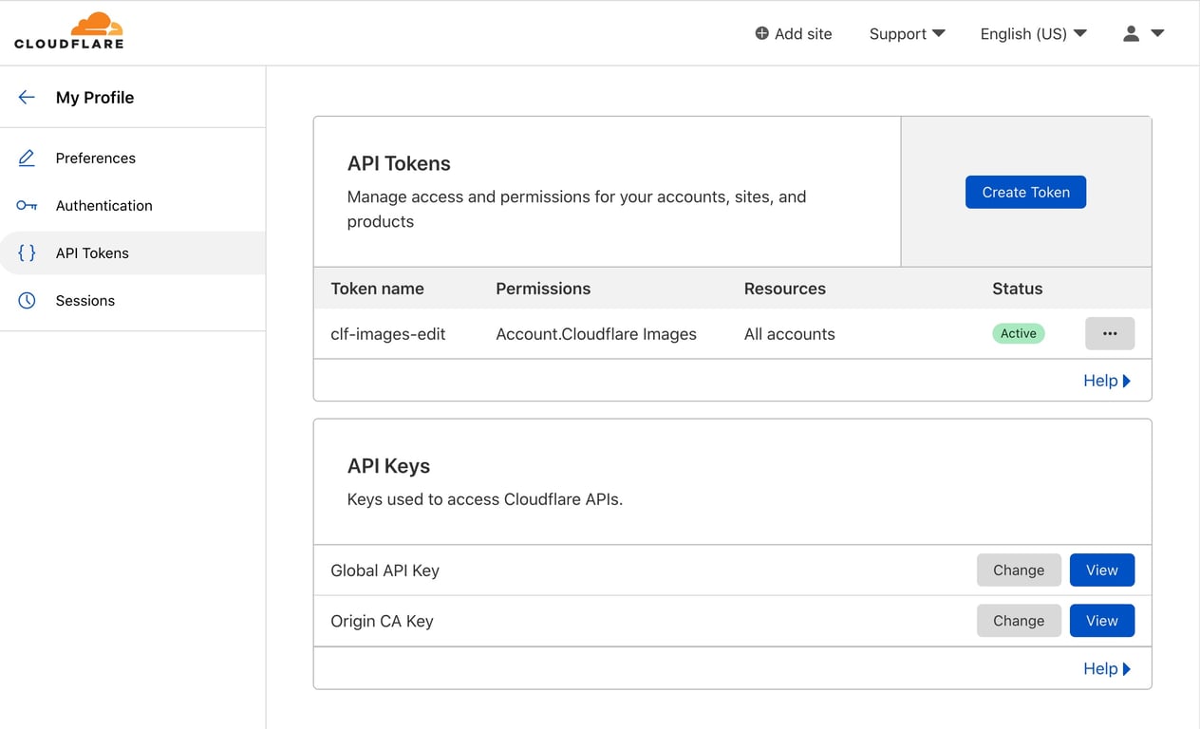1200x729 pixels.
Task: Go to Sessions in the sidebar
Action: point(85,301)
